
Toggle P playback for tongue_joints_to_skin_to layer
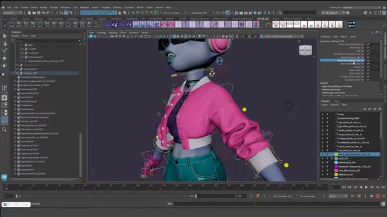click(x=327, y=138)
